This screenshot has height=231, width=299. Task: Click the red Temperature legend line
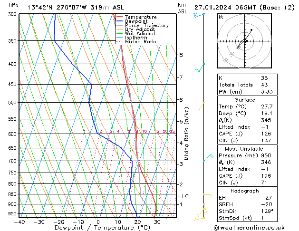tap(119, 17)
